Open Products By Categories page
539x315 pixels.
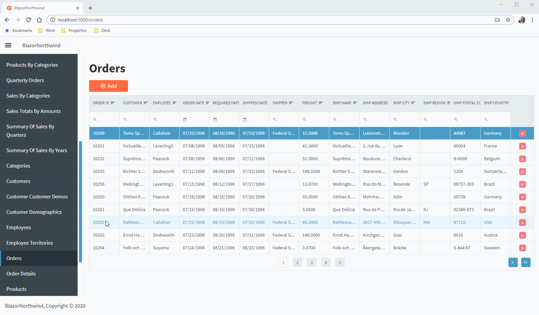pos(39,65)
